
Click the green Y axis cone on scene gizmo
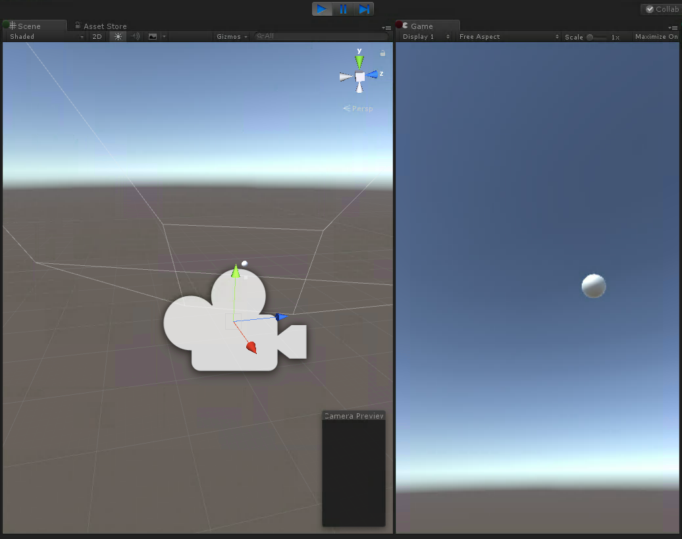359,61
